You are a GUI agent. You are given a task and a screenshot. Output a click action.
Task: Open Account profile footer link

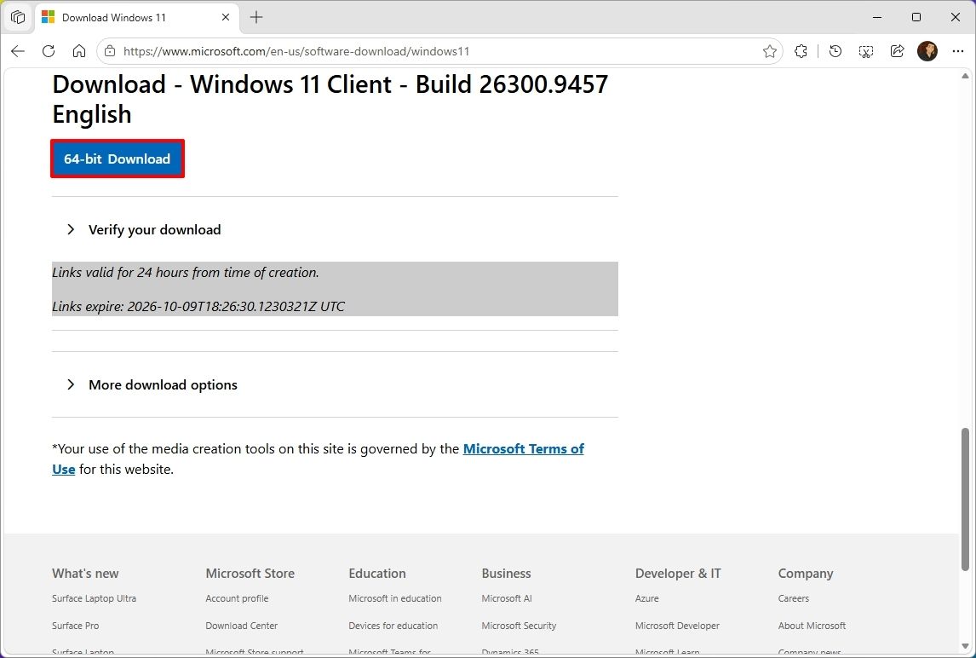click(x=237, y=598)
